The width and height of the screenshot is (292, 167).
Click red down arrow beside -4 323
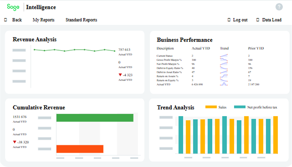[x=121, y=75]
